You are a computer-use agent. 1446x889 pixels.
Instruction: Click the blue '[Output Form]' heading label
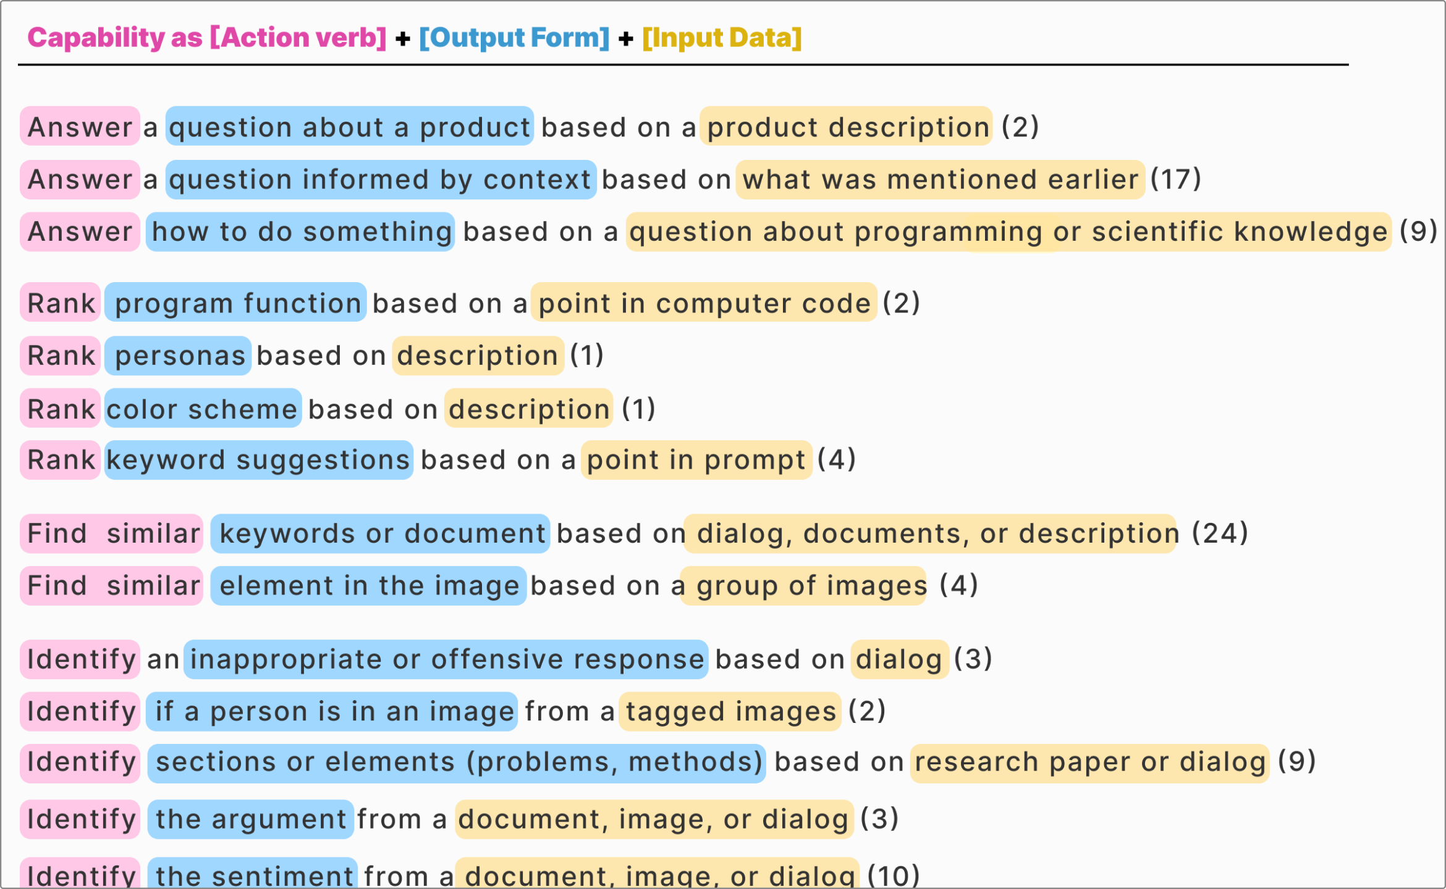(514, 38)
